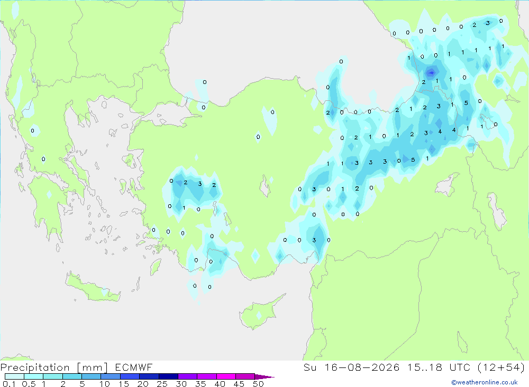Click the 0.1–0.5 mm palest legend swatch

[x=14, y=376]
